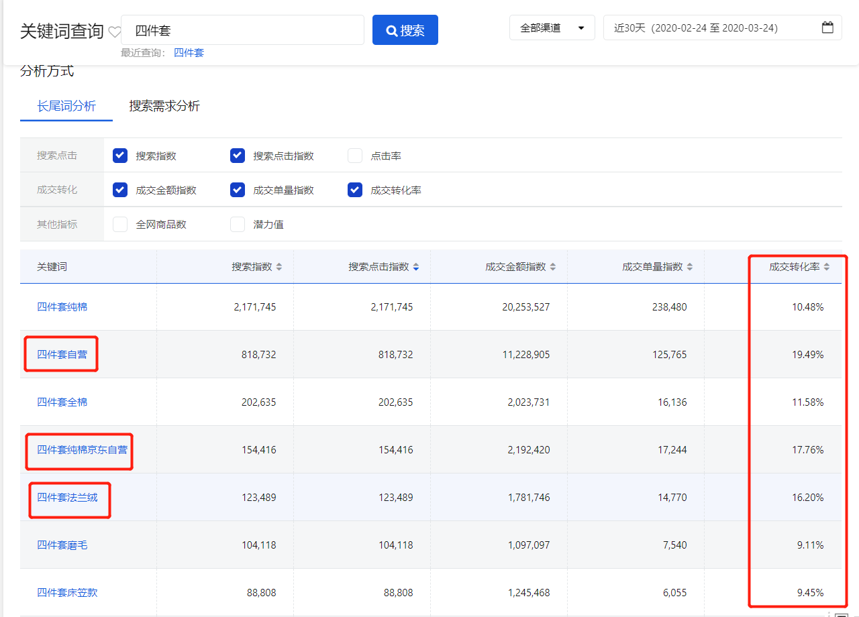The width and height of the screenshot is (859, 617).
Task: Focus the keyword search input field
Action: click(x=242, y=30)
